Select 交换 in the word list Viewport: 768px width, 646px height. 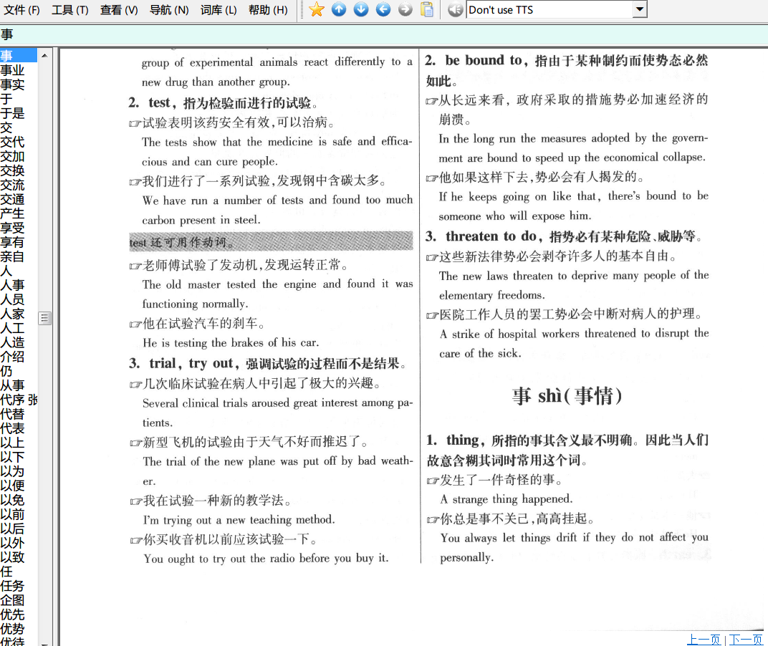pyautogui.click(x=12, y=170)
